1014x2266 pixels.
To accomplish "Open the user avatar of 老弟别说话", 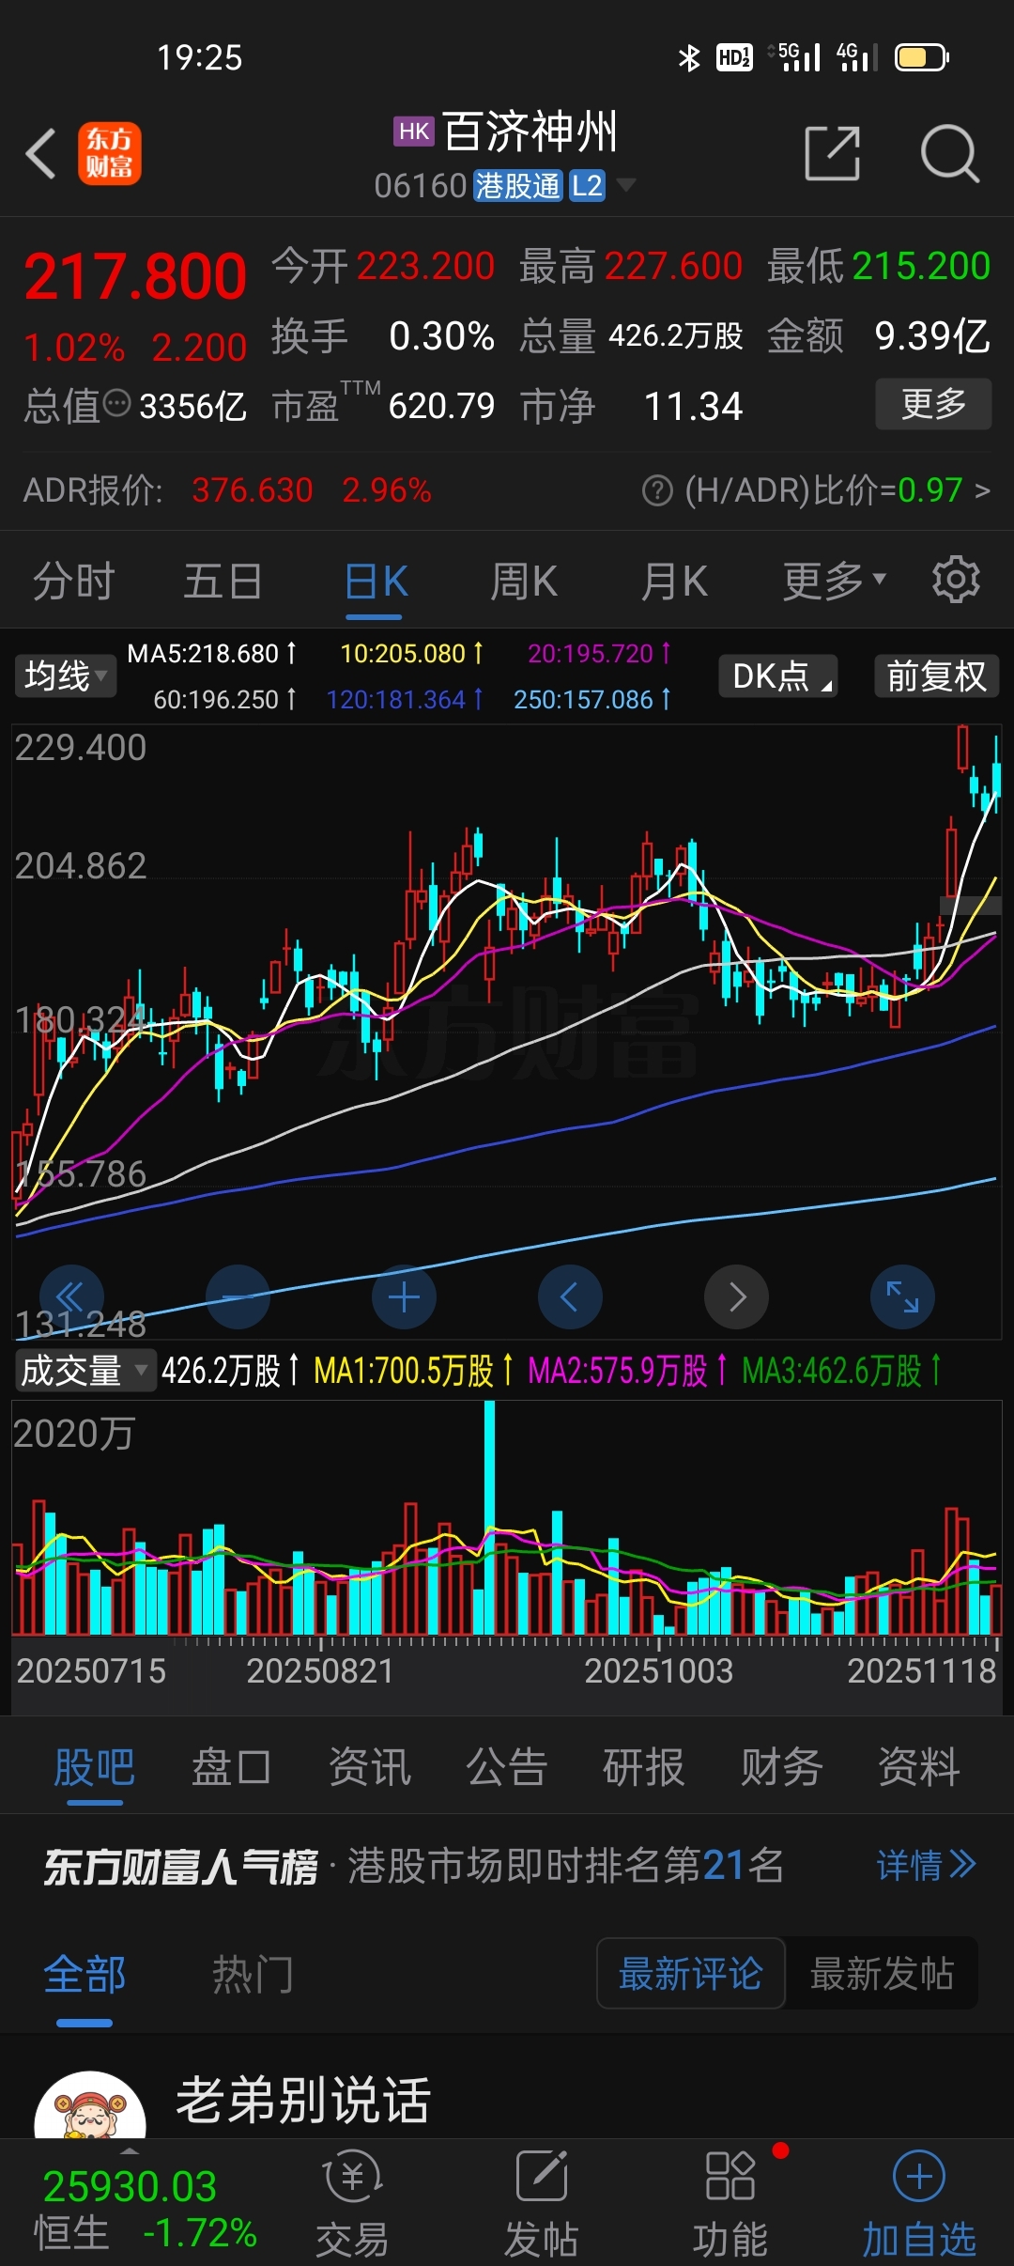I will [x=90, y=2106].
